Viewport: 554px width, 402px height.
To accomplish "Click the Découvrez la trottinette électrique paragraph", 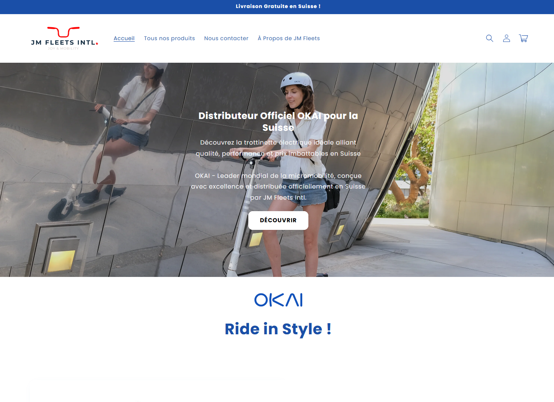I will tap(278, 148).
